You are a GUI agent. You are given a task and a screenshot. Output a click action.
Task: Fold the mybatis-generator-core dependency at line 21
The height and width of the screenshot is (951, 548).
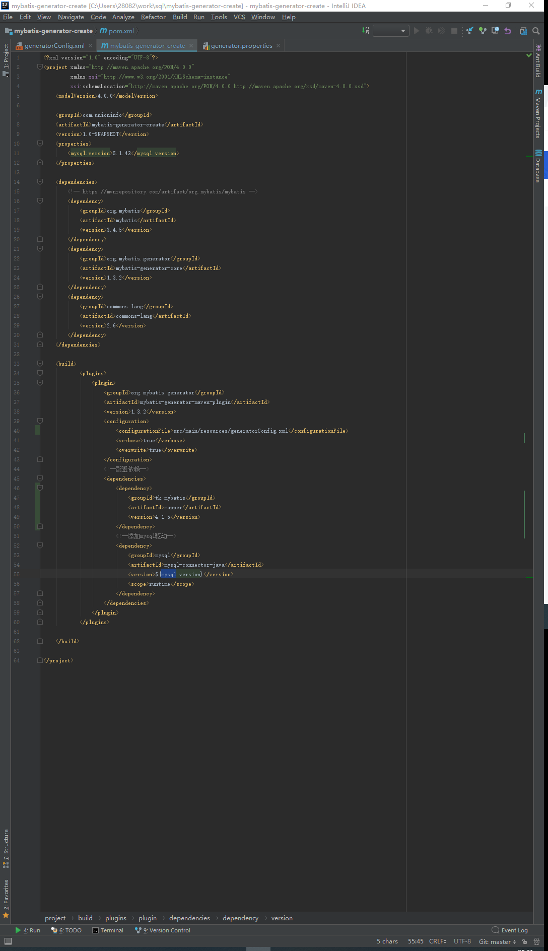40,249
